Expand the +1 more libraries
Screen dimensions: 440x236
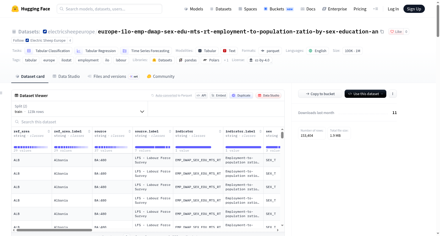[x=226, y=60]
